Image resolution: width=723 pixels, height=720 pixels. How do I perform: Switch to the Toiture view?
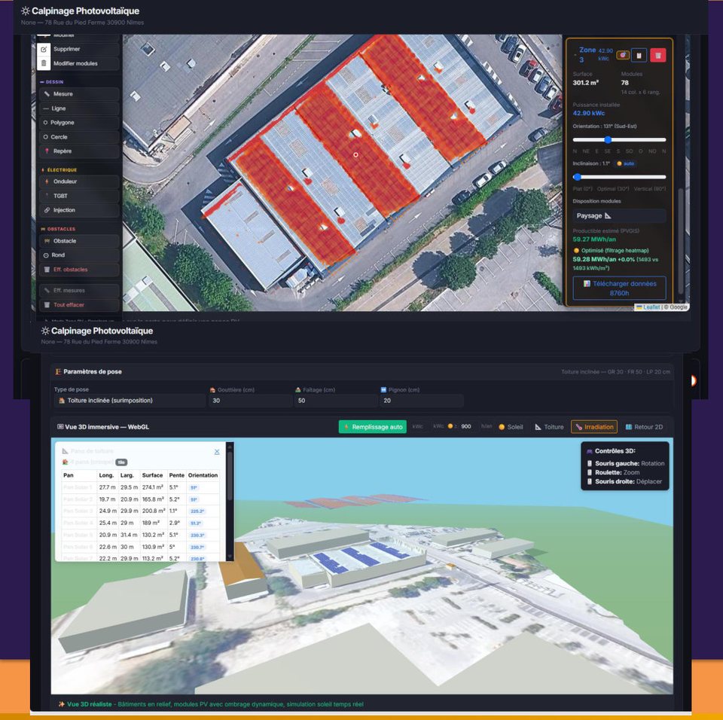point(549,427)
